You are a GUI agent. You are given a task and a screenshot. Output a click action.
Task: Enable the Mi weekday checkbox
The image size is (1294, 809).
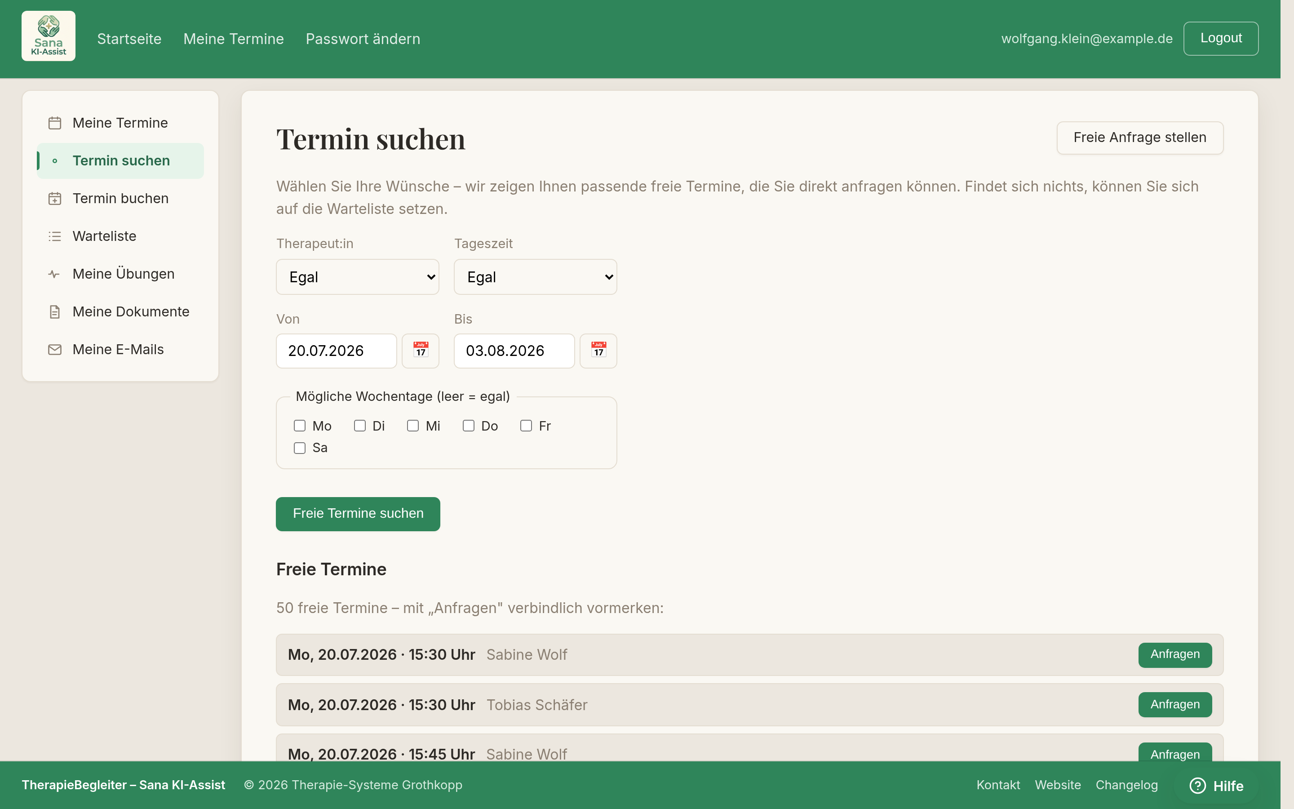(x=413, y=426)
